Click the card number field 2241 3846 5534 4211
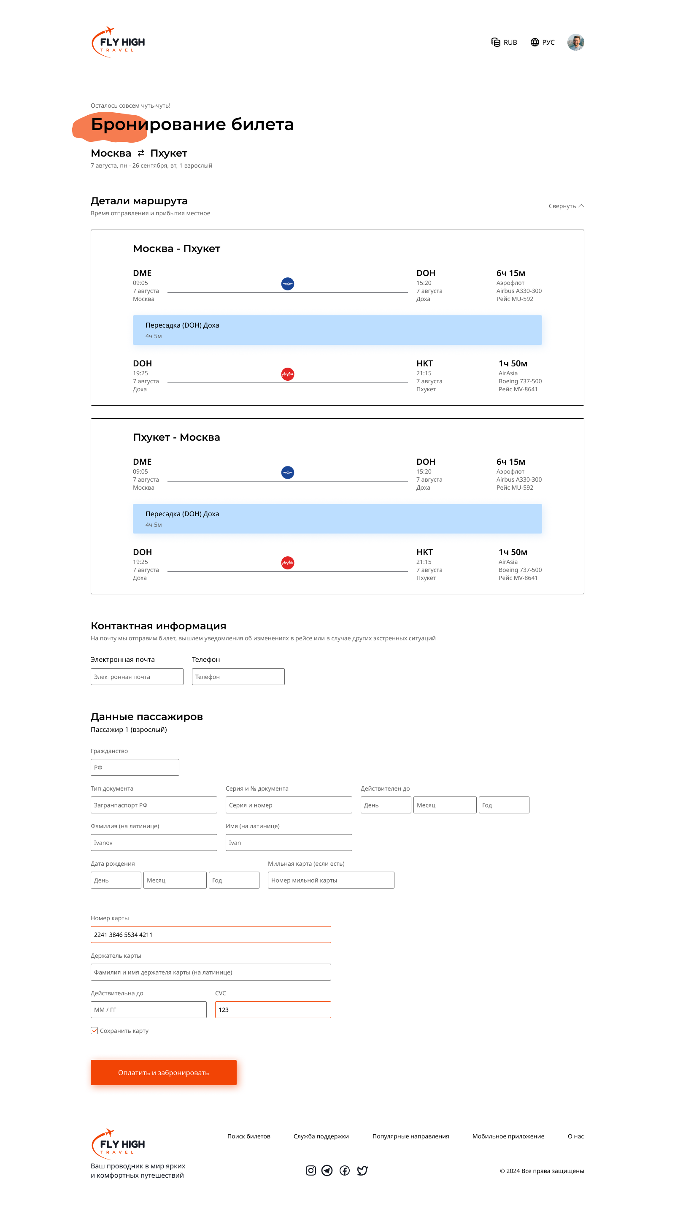Viewport: 675px width, 1230px height. point(211,935)
